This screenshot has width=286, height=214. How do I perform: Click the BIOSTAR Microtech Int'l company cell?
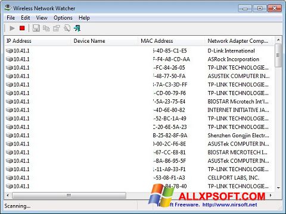(238, 102)
